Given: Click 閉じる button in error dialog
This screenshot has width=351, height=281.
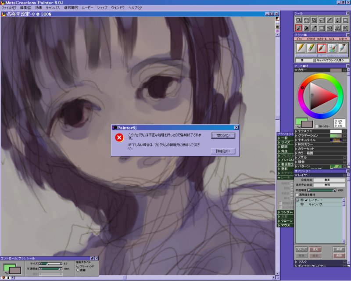Looking at the screenshot, I should (223, 136).
